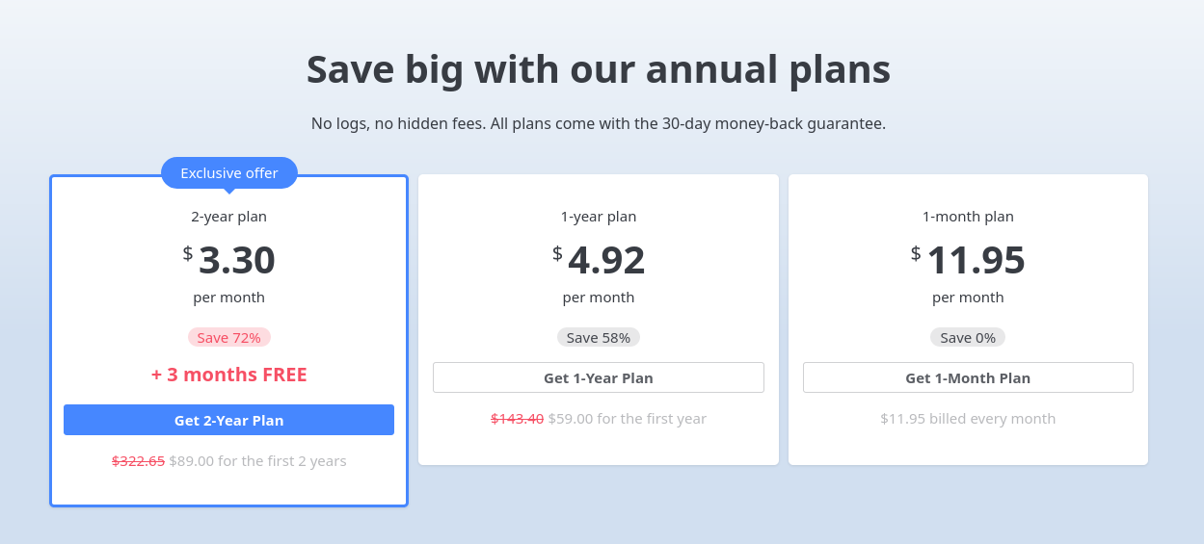Click the $11.95 monthly price

[976, 260]
